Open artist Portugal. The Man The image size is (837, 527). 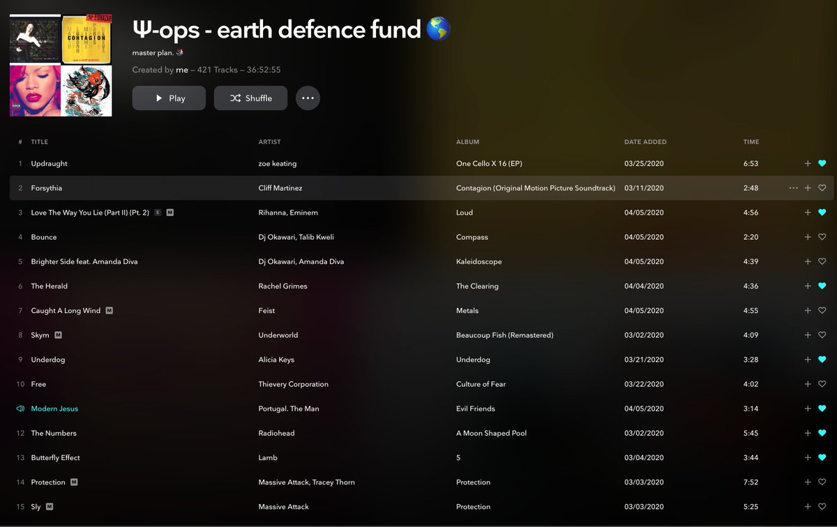(x=289, y=408)
